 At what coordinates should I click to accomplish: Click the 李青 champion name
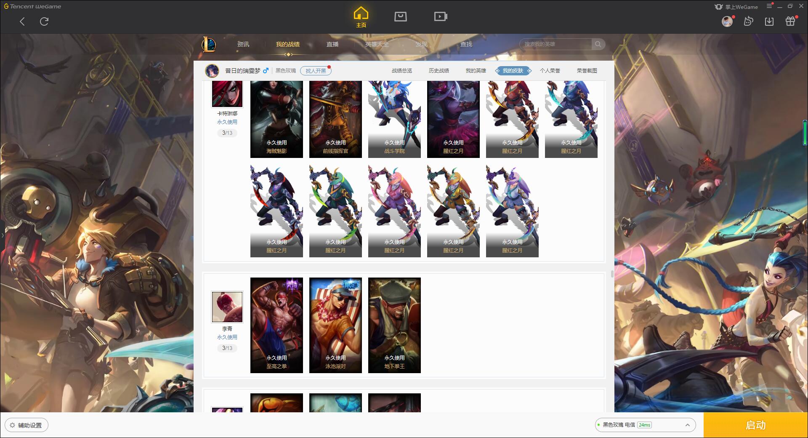(x=227, y=329)
